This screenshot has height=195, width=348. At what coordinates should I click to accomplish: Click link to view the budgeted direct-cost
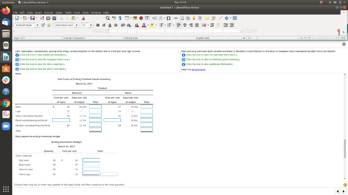tap(45, 60)
